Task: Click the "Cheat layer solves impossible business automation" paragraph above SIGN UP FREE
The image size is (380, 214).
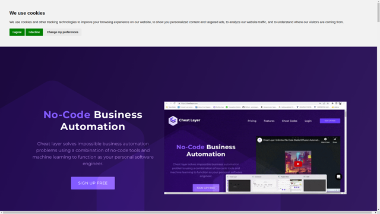Action: (x=93, y=153)
